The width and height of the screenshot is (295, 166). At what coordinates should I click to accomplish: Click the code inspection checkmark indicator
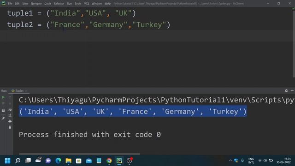click(x=293, y=8)
